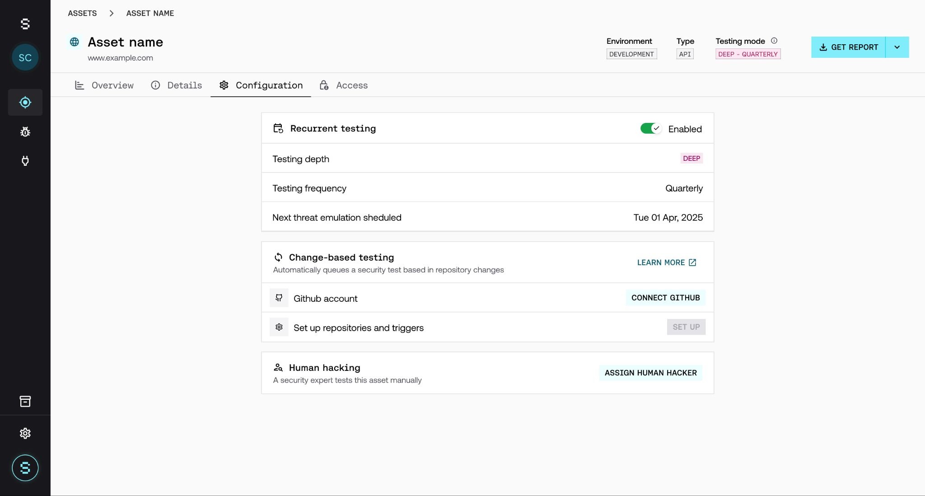The image size is (925, 496).
Task: Click the circled S badge at sidebar bottom
Action: [x=25, y=468]
